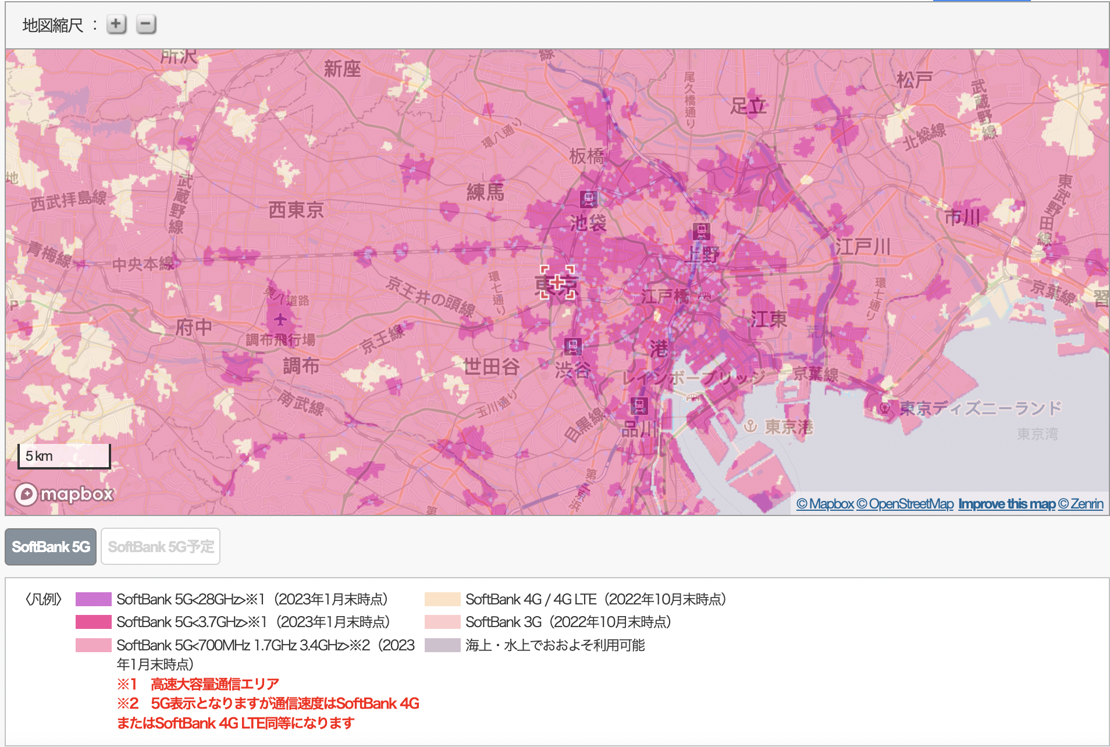The image size is (1110, 747).
Task: Click the Tokyo Disneyland marker icon
Action: coord(884,408)
